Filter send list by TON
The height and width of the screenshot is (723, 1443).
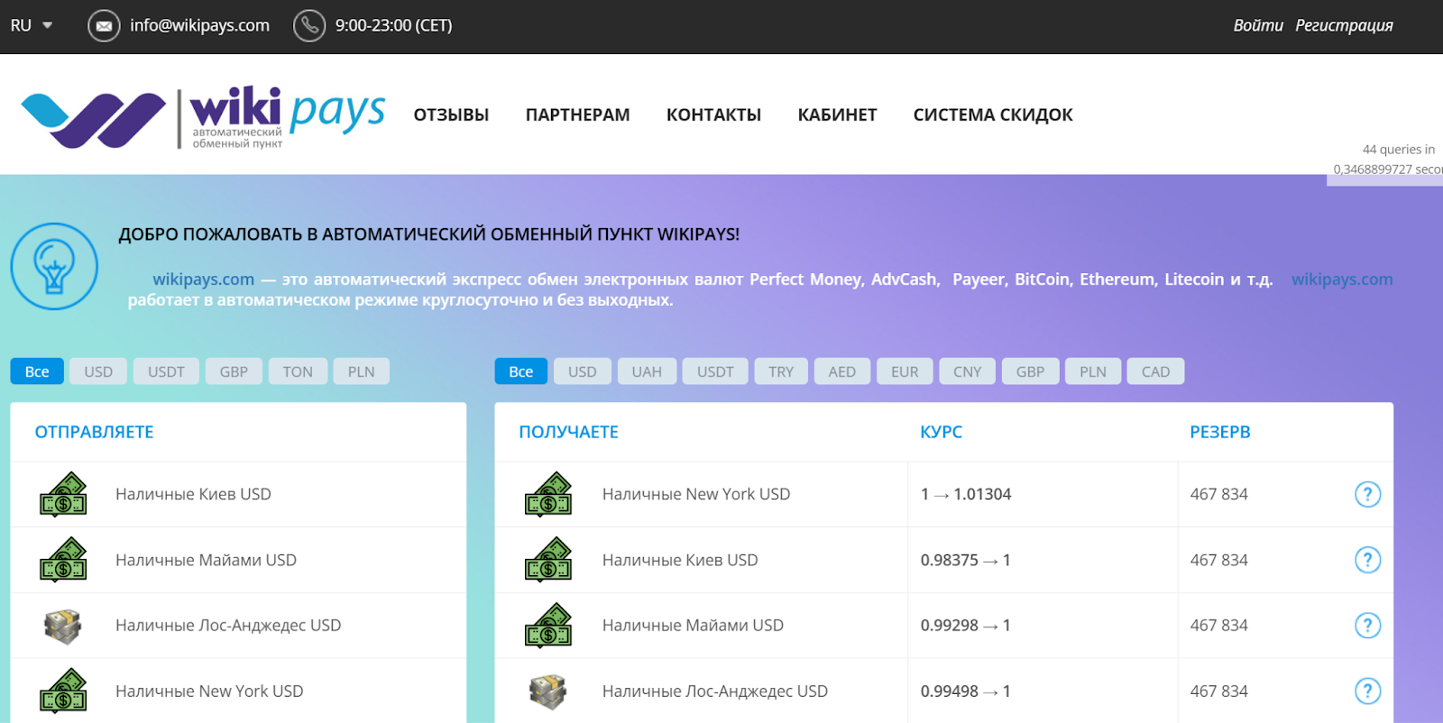coord(298,371)
